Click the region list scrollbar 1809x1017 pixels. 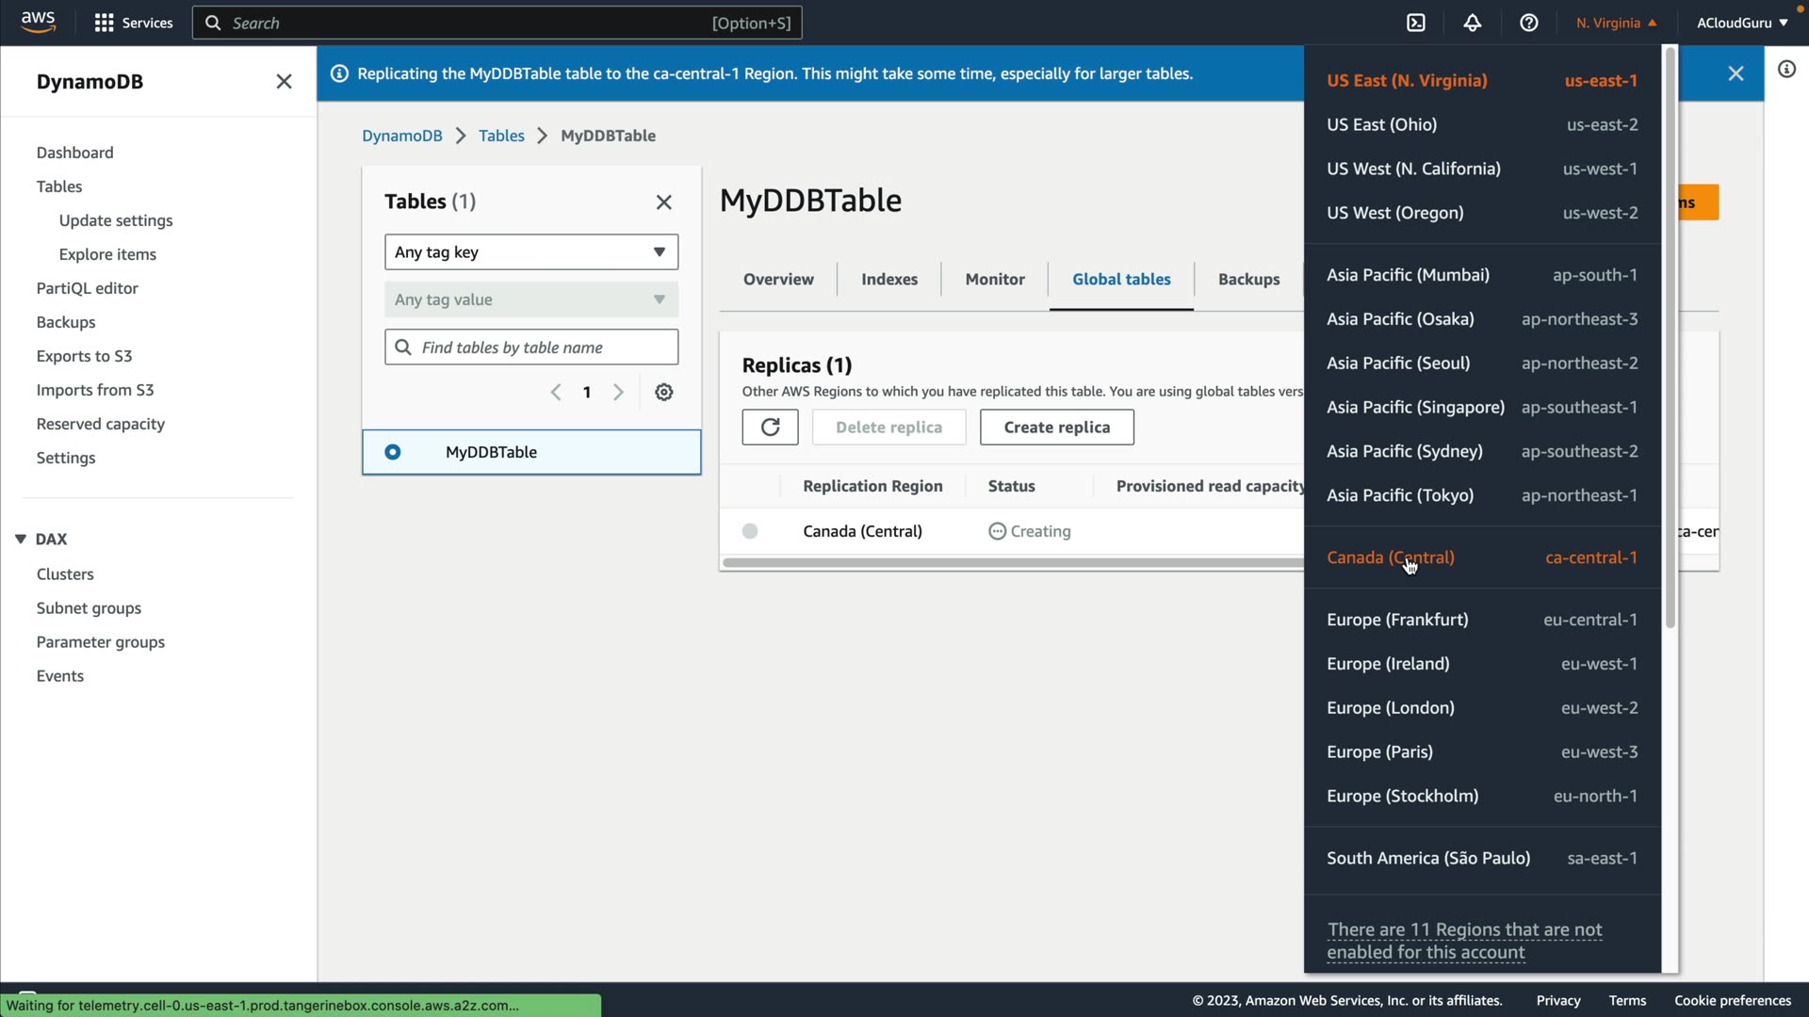tap(1670, 339)
